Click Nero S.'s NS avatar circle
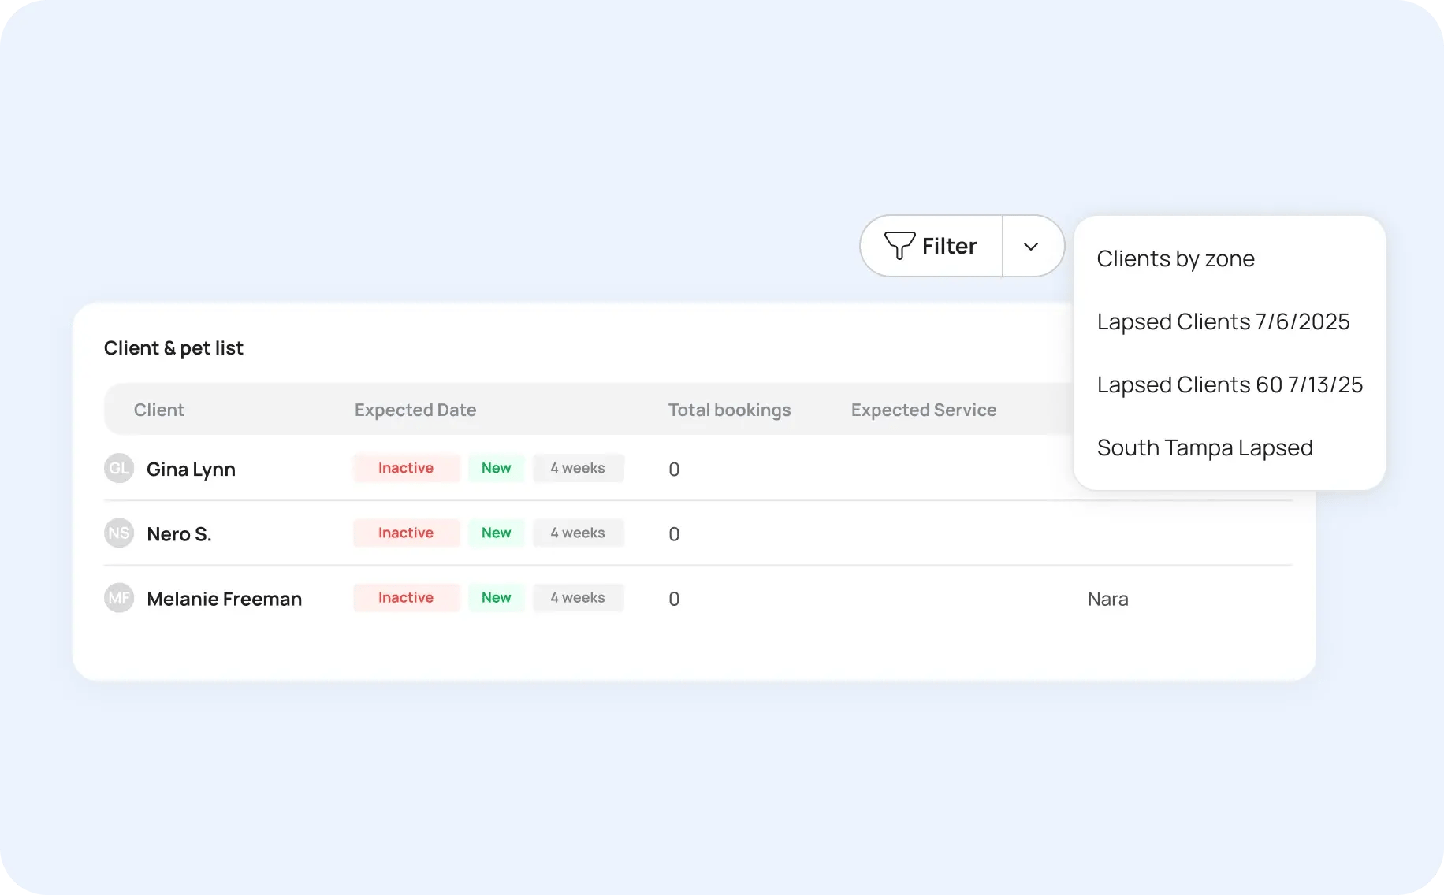 tap(118, 533)
